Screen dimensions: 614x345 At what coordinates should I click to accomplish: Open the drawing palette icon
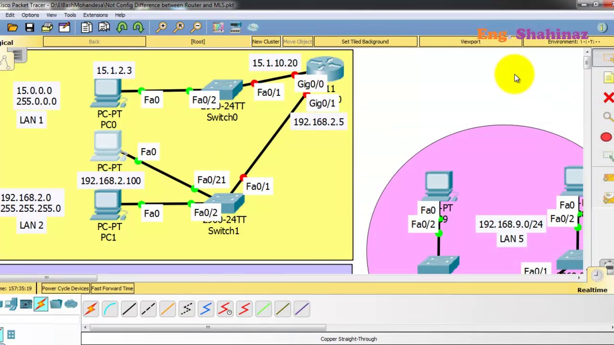click(218, 27)
